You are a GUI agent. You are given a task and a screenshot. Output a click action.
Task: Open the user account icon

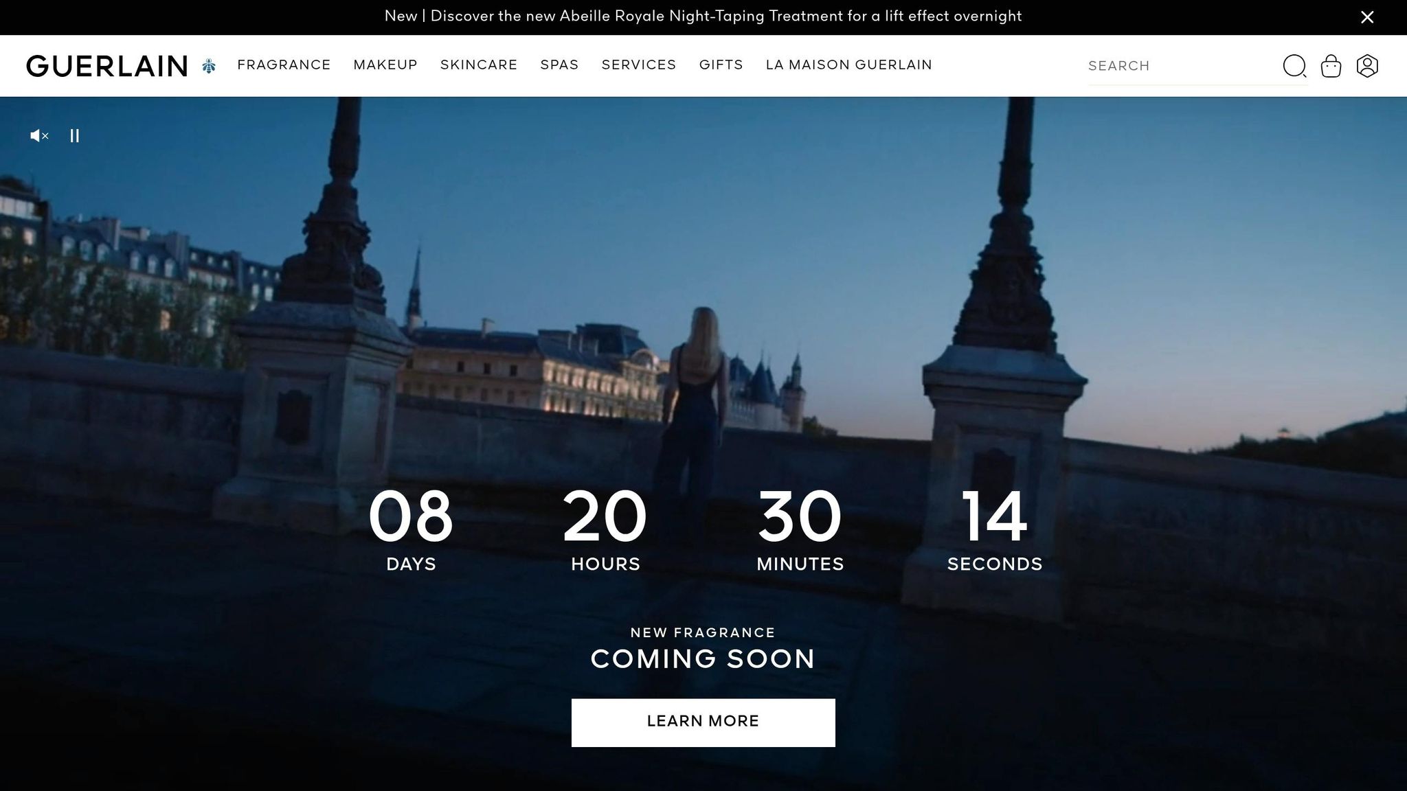1367,66
